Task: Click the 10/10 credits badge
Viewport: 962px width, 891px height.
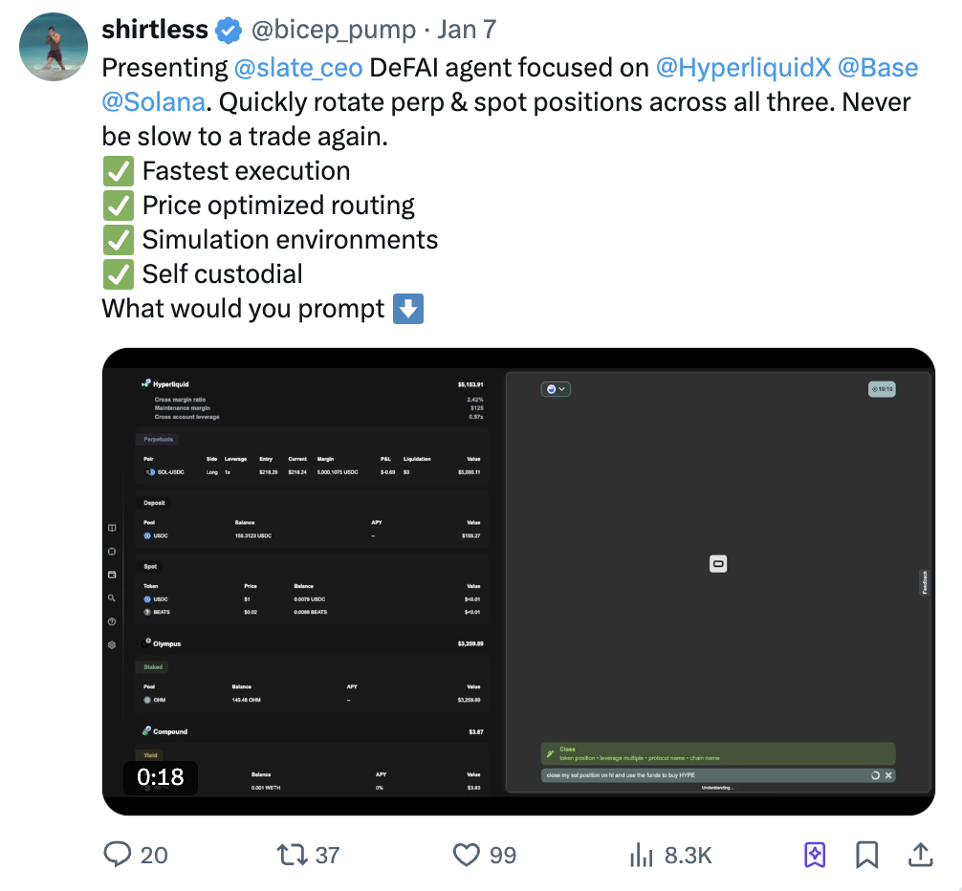Action: point(882,389)
